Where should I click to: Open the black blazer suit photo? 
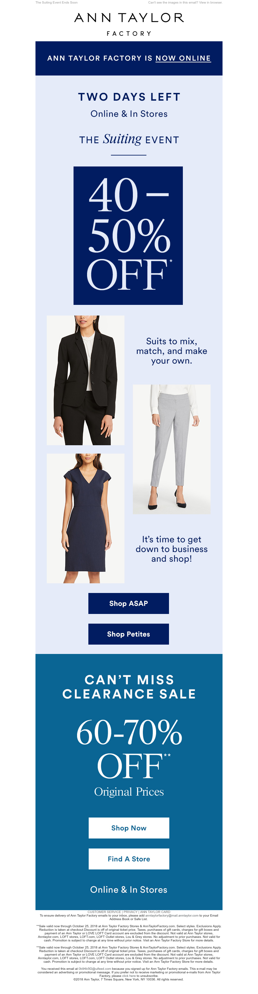tap(85, 380)
